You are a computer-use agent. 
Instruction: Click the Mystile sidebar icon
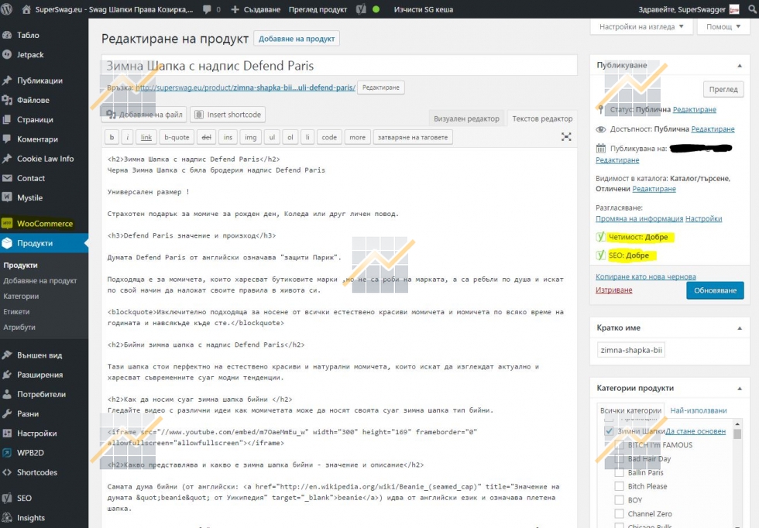pyautogui.click(x=7, y=197)
